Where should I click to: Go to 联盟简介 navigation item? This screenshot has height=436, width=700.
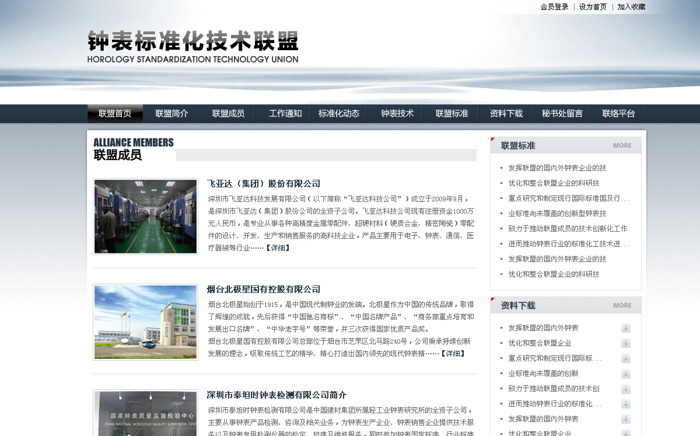coord(171,114)
